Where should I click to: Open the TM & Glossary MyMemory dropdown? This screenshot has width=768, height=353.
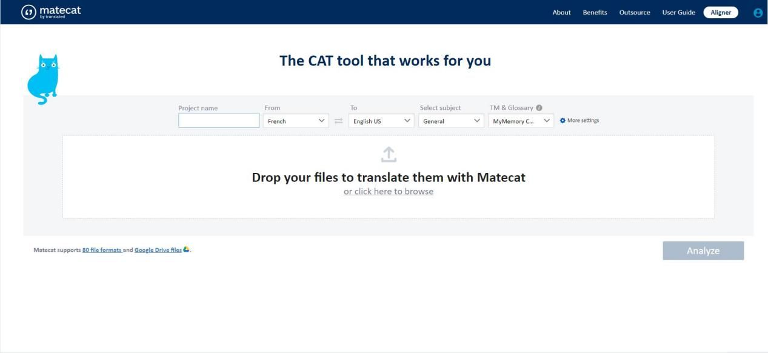point(521,121)
